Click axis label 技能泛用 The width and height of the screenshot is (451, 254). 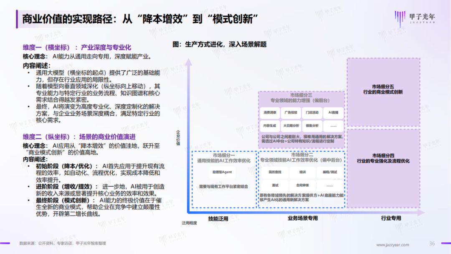[218, 219]
